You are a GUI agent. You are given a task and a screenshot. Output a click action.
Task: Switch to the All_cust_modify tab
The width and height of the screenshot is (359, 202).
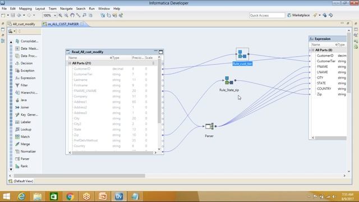coord(22,24)
